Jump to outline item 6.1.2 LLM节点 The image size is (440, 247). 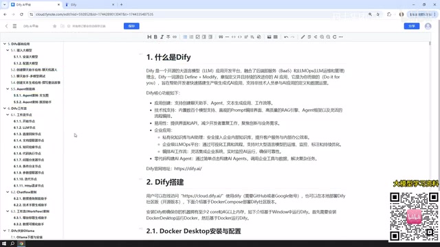coord(25,128)
